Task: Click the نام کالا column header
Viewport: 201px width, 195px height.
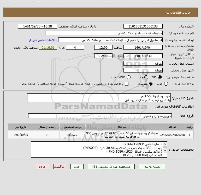Action: (x=122, y=127)
